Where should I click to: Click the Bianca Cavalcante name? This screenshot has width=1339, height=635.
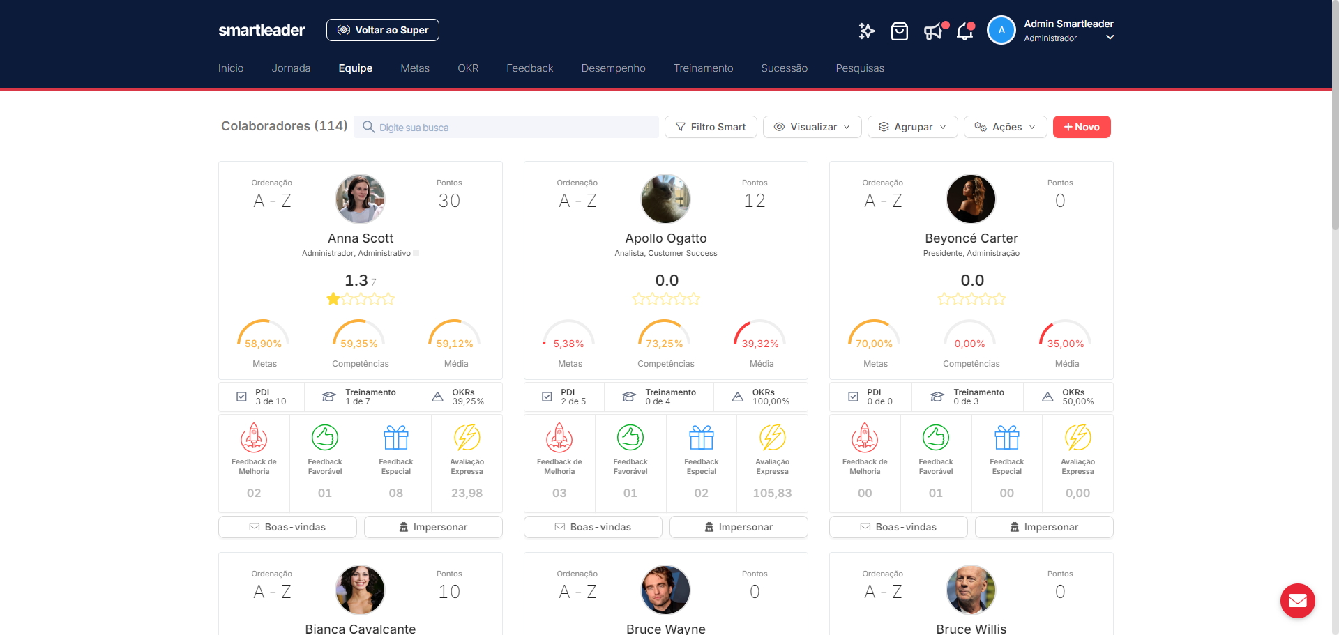[x=361, y=629]
